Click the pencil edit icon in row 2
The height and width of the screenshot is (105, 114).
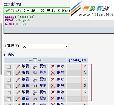tap(18, 67)
